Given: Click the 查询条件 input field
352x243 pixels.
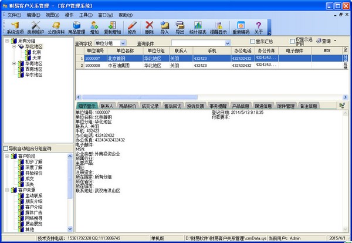Looking at the screenshot, I should (x=198, y=43).
